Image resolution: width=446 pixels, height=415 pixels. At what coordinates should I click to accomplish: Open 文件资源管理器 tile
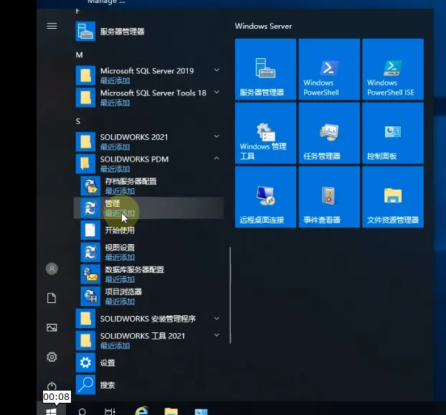pos(393,197)
